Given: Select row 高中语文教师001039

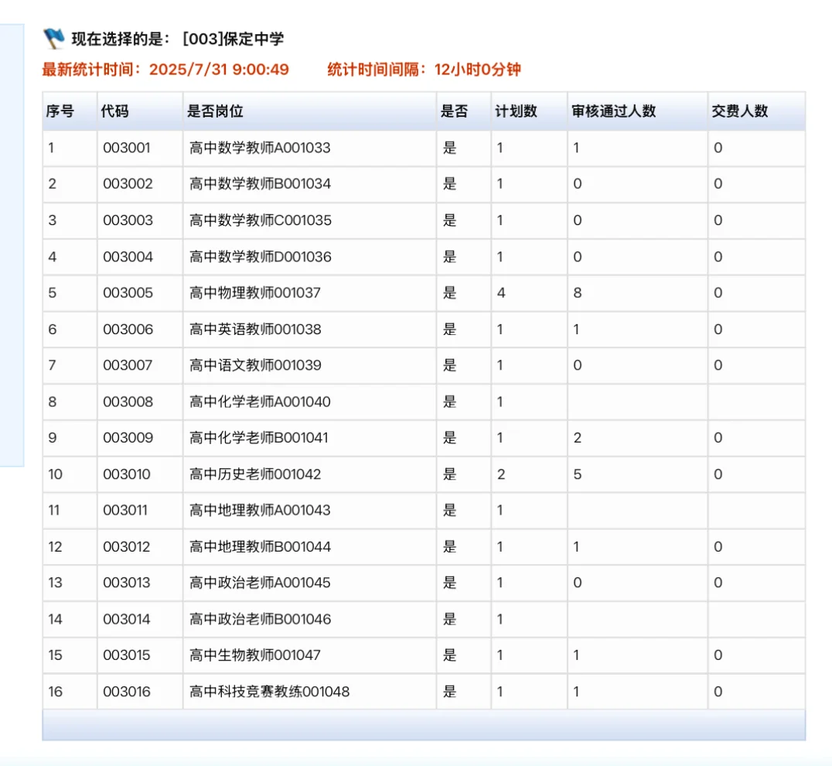Looking at the screenshot, I should click(x=424, y=366).
